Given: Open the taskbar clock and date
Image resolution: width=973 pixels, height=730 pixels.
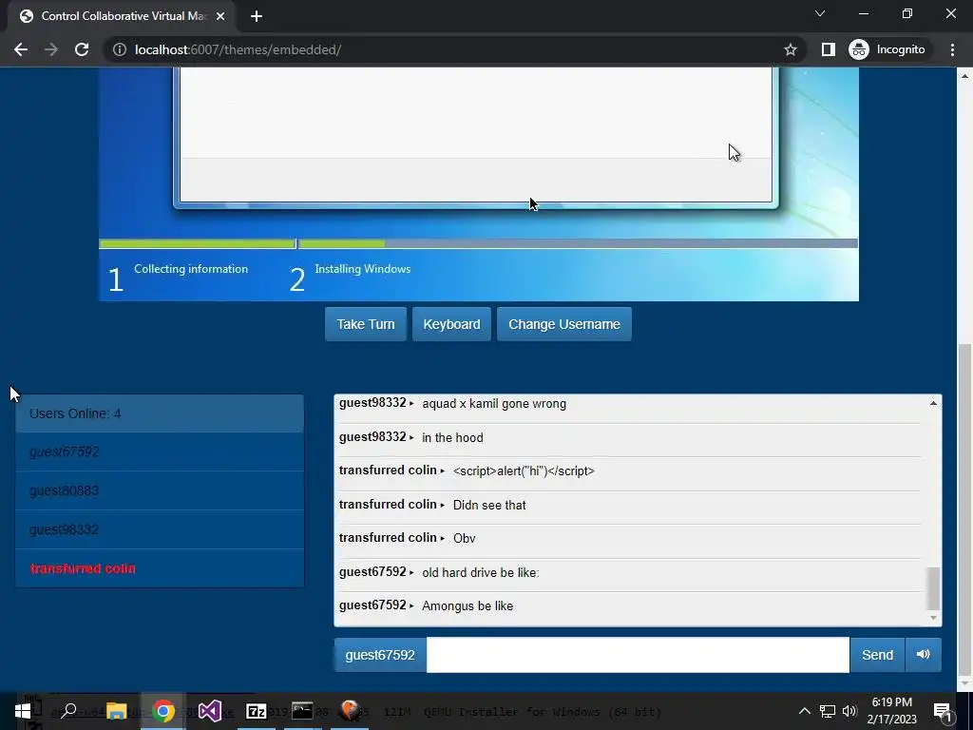Looking at the screenshot, I should point(891,711).
